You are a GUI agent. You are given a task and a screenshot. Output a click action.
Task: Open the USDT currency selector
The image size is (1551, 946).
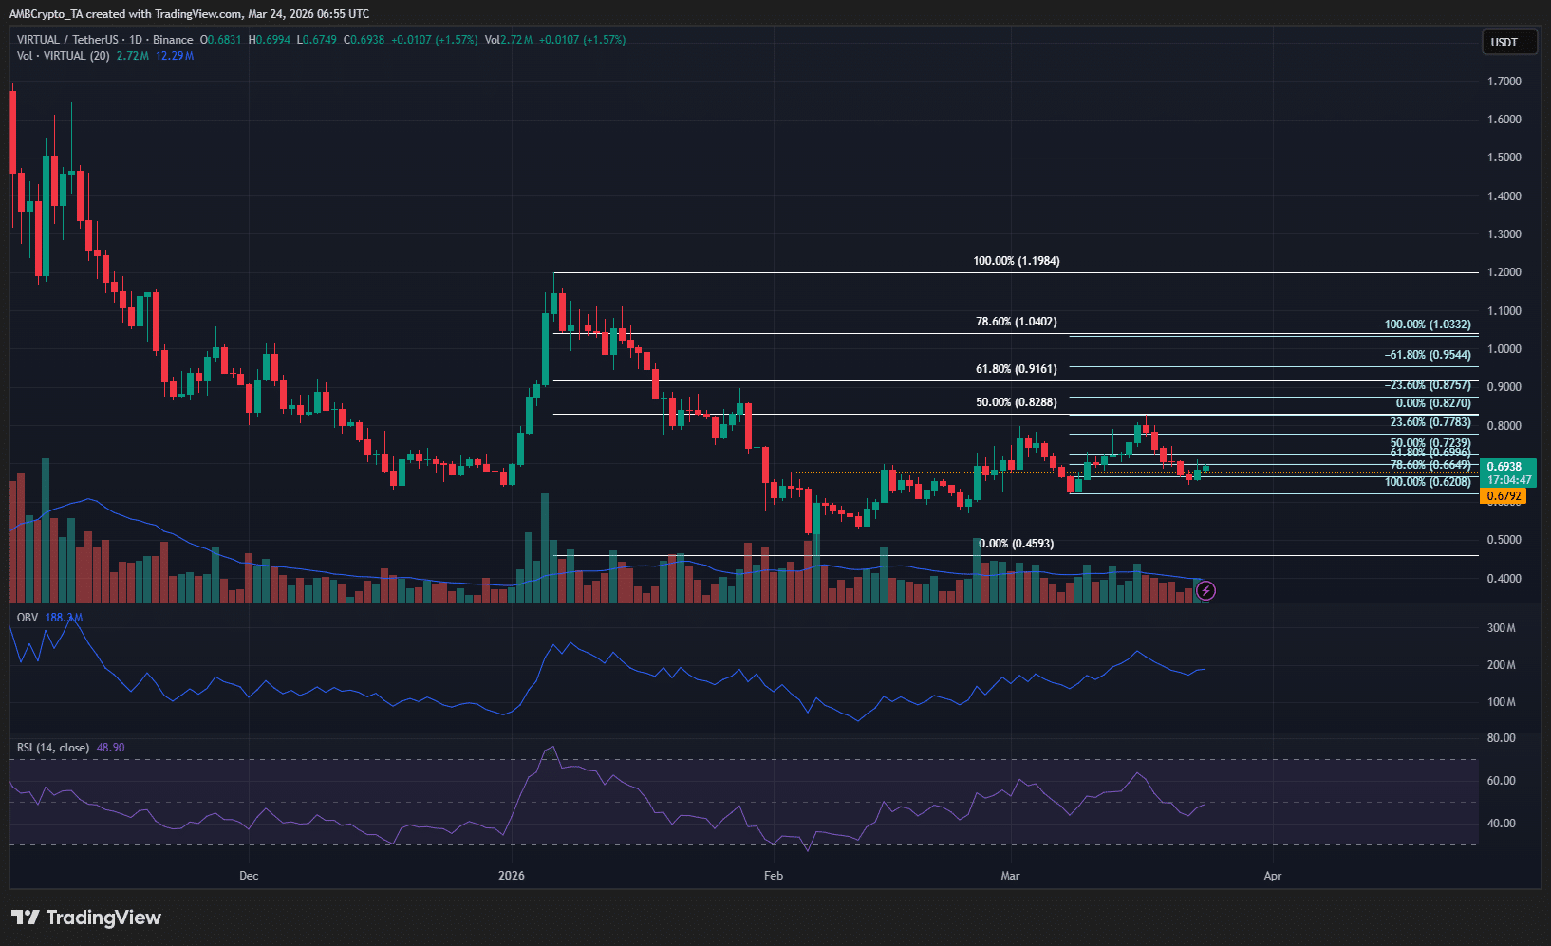(x=1508, y=43)
